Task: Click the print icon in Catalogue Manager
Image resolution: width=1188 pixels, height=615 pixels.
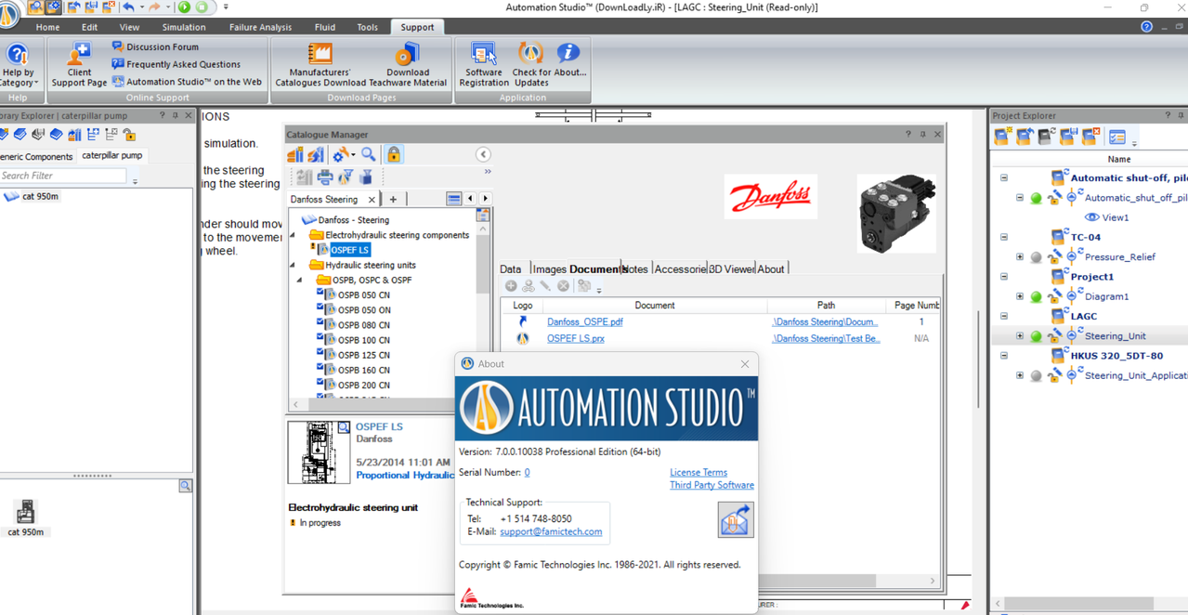Action: [x=325, y=177]
